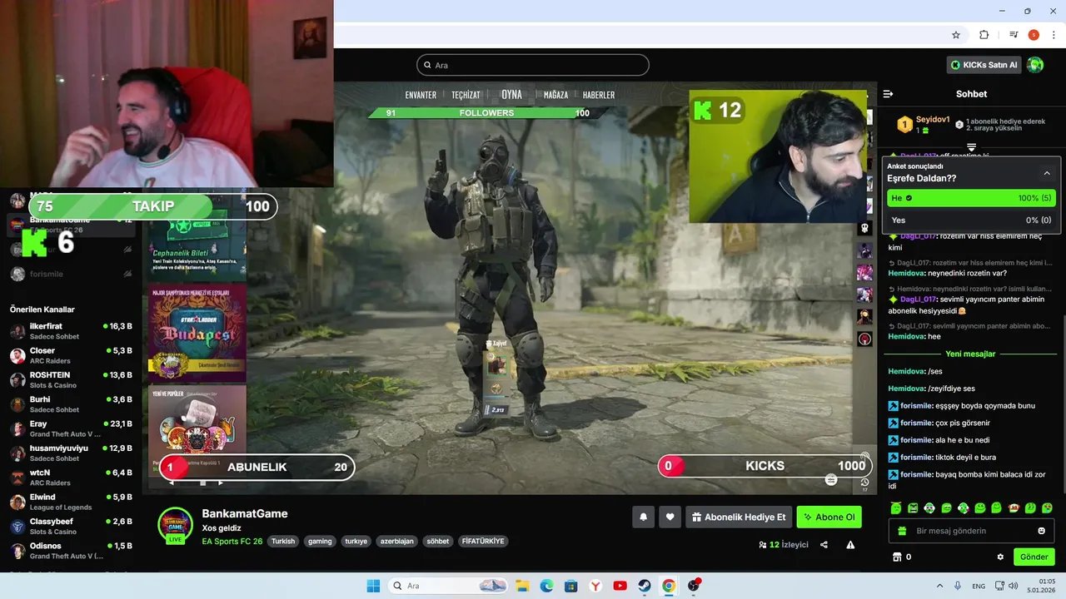Pick the red-faced emote in emote row
1066x599 pixels.
pyautogui.click(x=1014, y=507)
